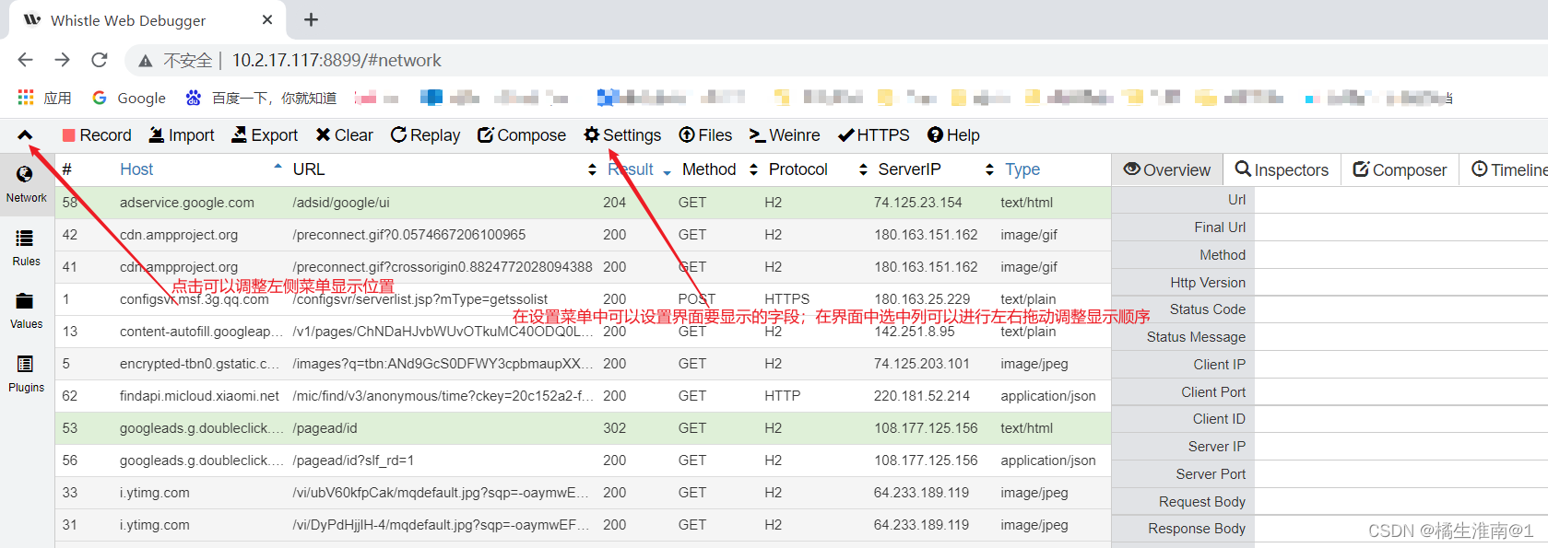Image resolution: width=1548 pixels, height=548 pixels.
Task: Click the 302 result cell
Action: click(x=615, y=428)
